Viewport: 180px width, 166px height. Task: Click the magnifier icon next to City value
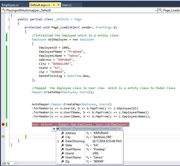point(87,137)
